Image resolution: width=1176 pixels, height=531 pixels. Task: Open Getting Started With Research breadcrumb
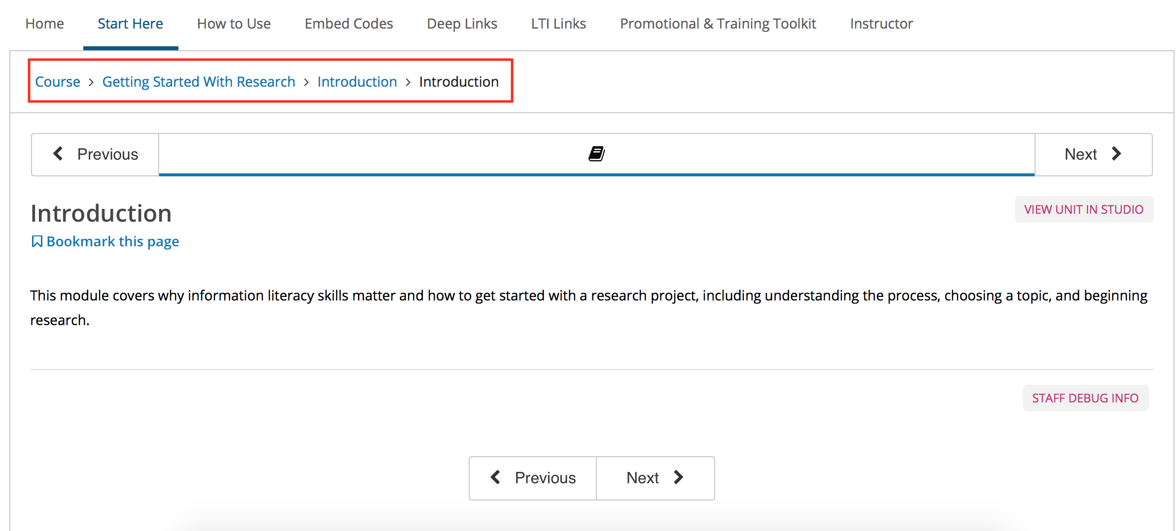pyautogui.click(x=199, y=82)
